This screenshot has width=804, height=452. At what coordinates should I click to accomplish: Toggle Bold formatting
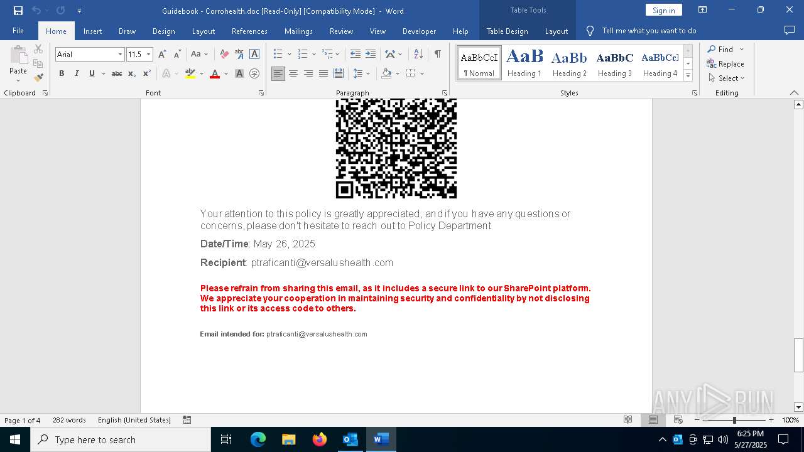[x=62, y=73]
